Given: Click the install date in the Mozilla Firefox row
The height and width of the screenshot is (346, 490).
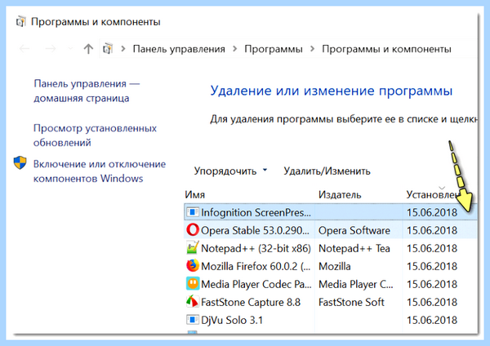Looking at the screenshot, I should pyautogui.click(x=432, y=266).
